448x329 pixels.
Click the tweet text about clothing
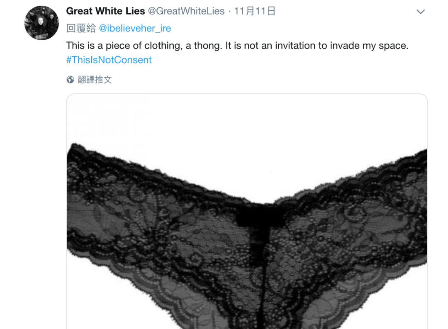[x=237, y=46]
